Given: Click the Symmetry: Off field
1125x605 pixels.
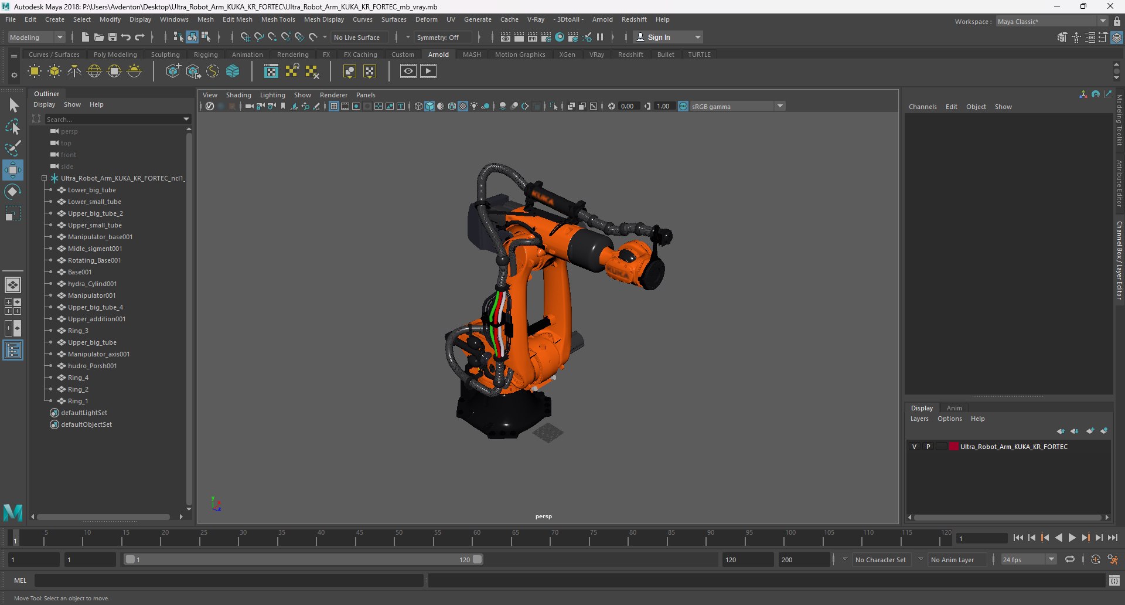Looking at the screenshot, I should coord(443,38).
